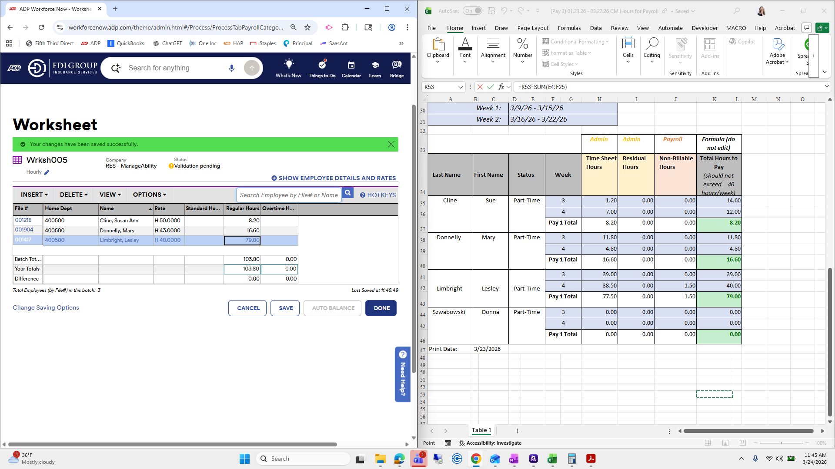Adjust the Excel zoom slider

(x=782, y=443)
